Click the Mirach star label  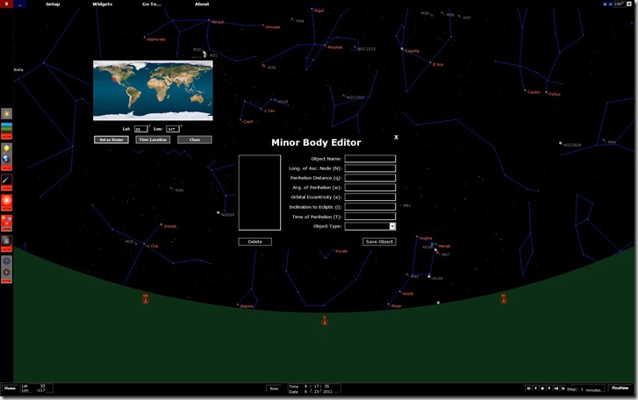pos(218,22)
